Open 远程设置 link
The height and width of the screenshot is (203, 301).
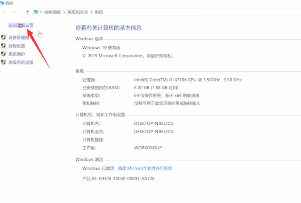coord(16,46)
